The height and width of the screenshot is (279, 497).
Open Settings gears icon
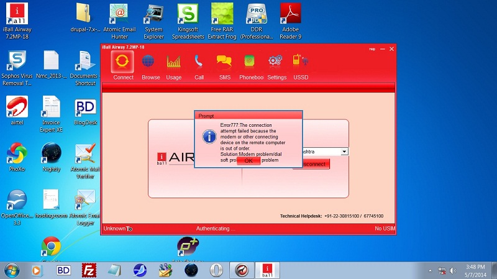coord(276,64)
